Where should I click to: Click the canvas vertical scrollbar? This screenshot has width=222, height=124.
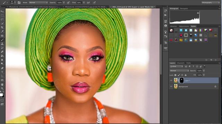(161, 60)
